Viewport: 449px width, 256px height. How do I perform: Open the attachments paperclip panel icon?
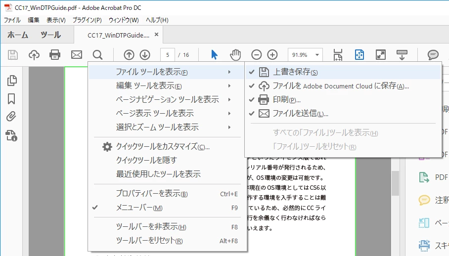(11, 117)
